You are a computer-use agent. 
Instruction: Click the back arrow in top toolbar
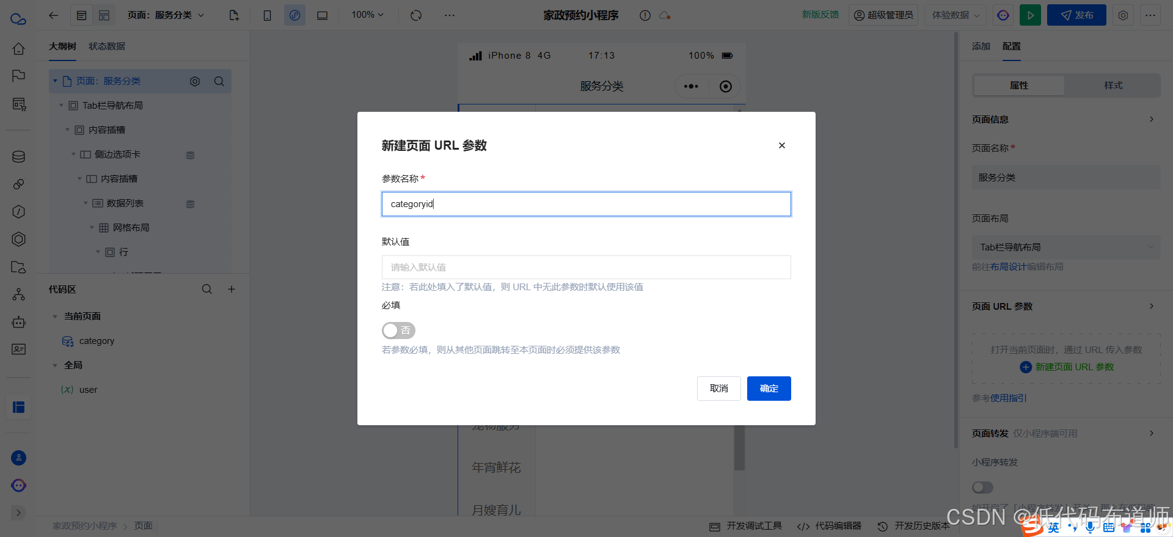tap(54, 15)
